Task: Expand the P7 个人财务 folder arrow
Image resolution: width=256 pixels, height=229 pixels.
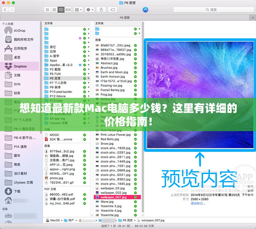Action: 89,83
